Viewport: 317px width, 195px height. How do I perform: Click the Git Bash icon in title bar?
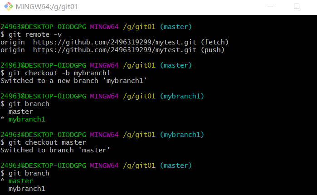[8, 7]
